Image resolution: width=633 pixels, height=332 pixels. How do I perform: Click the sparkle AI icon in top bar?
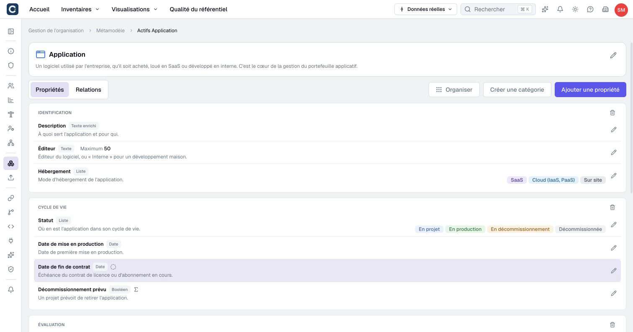click(545, 9)
